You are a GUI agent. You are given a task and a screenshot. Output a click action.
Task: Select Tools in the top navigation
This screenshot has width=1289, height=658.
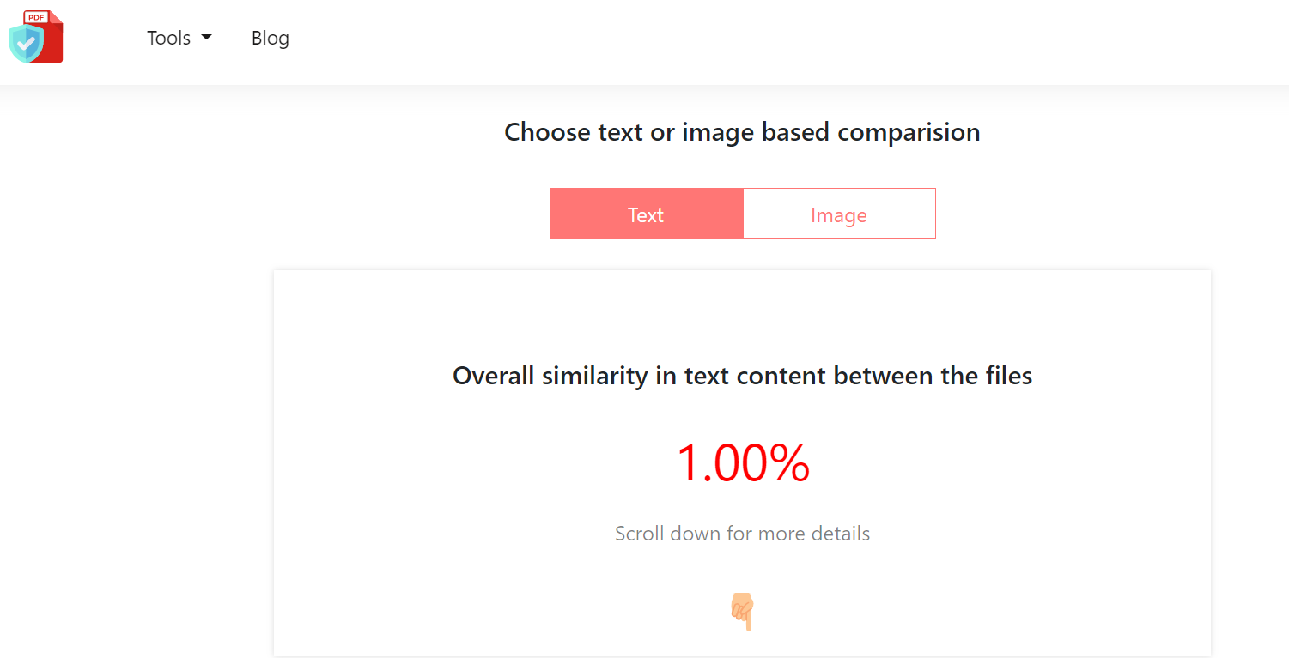[168, 38]
